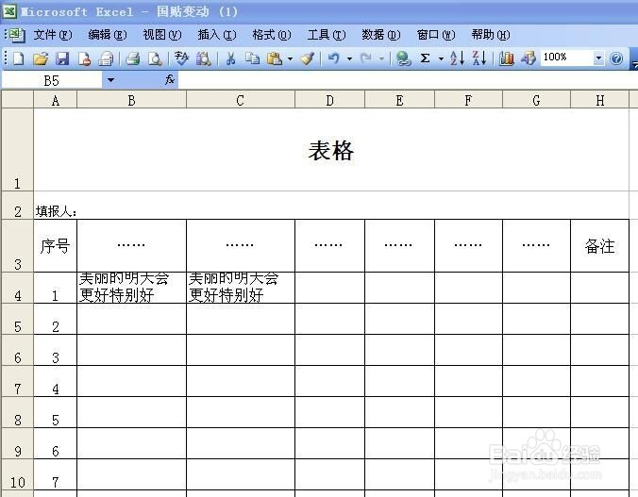Select the 填报人: cell
Image resolution: width=638 pixels, height=497 pixels.
click(56, 206)
